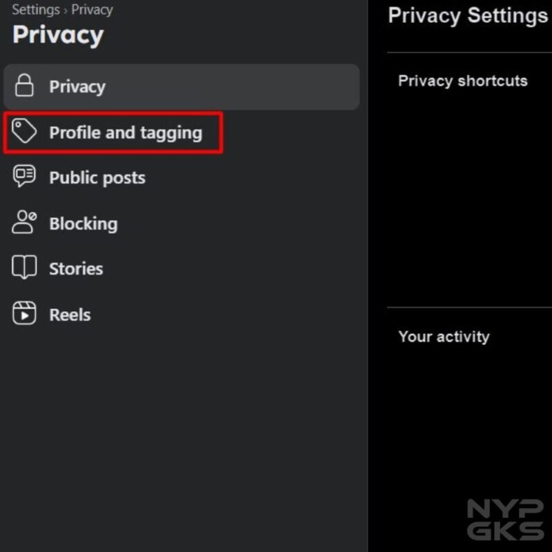Open the Reels text label
Viewport: 552px width, 552px height.
click(x=70, y=315)
